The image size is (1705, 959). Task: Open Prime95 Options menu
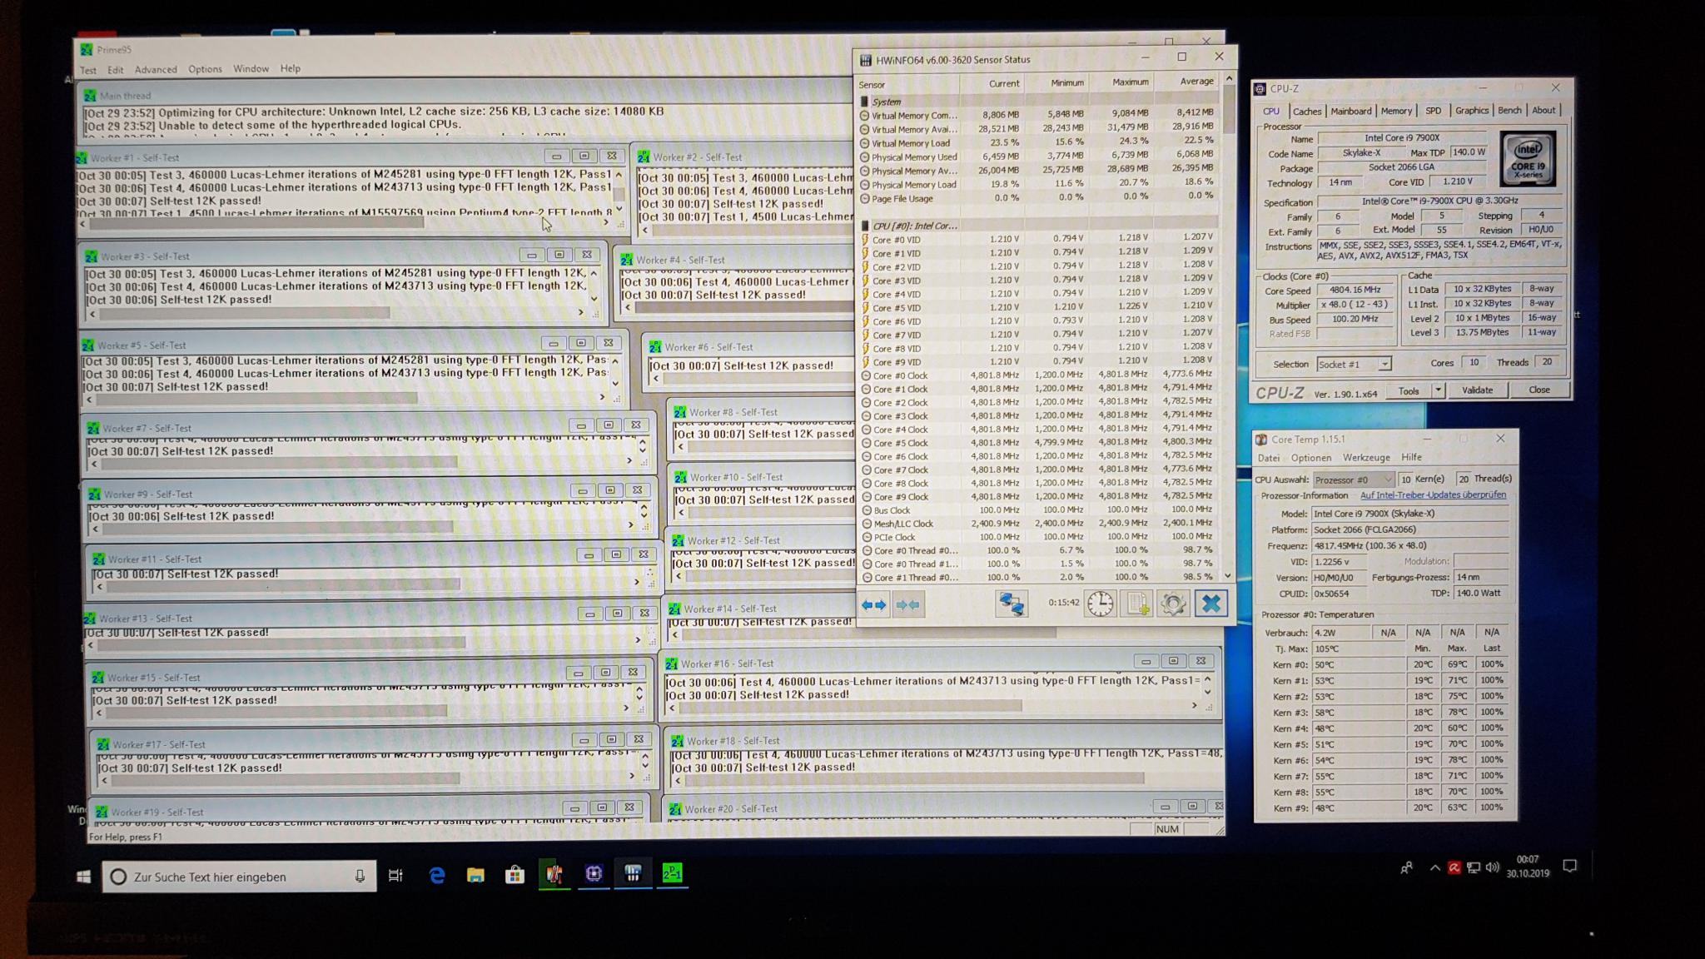[x=205, y=69]
